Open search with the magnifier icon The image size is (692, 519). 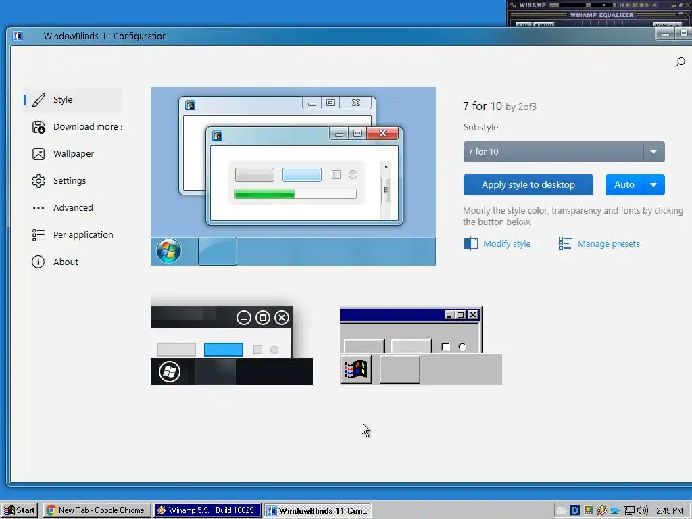click(680, 62)
